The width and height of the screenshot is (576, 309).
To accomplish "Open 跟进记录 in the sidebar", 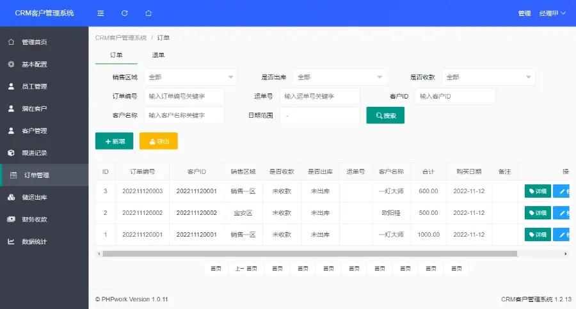I will (44, 153).
